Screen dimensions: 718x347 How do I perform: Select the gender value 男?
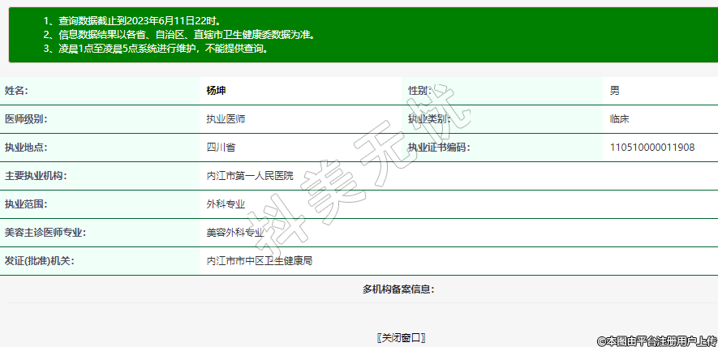pyautogui.click(x=614, y=91)
